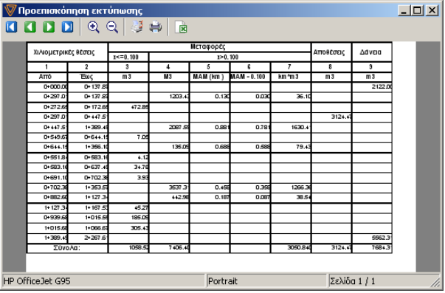Minimize the preview window
Screen dimensions: 445x293
click(404, 11)
